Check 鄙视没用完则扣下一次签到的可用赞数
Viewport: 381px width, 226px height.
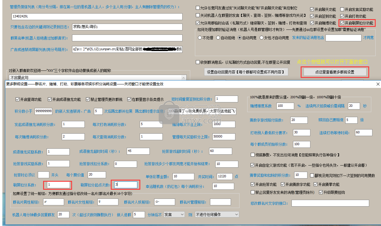pyautogui.click(x=312, y=175)
